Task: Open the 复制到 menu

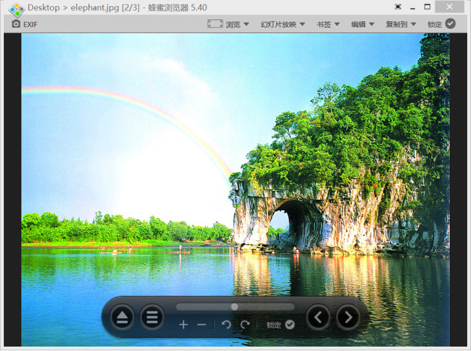Action: click(x=396, y=24)
